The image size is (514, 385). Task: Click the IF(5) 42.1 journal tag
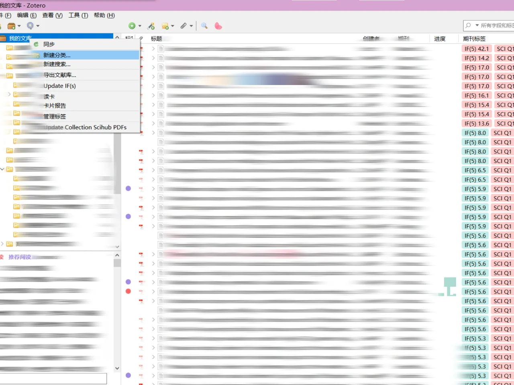point(477,49)
